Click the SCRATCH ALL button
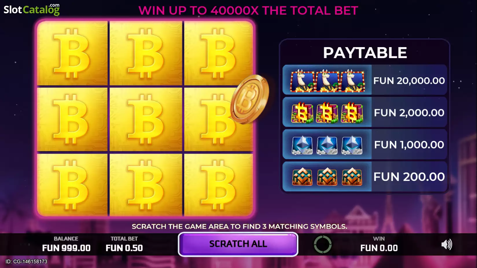The width and height of the screenshot is (477, 268). coord(238,244)
